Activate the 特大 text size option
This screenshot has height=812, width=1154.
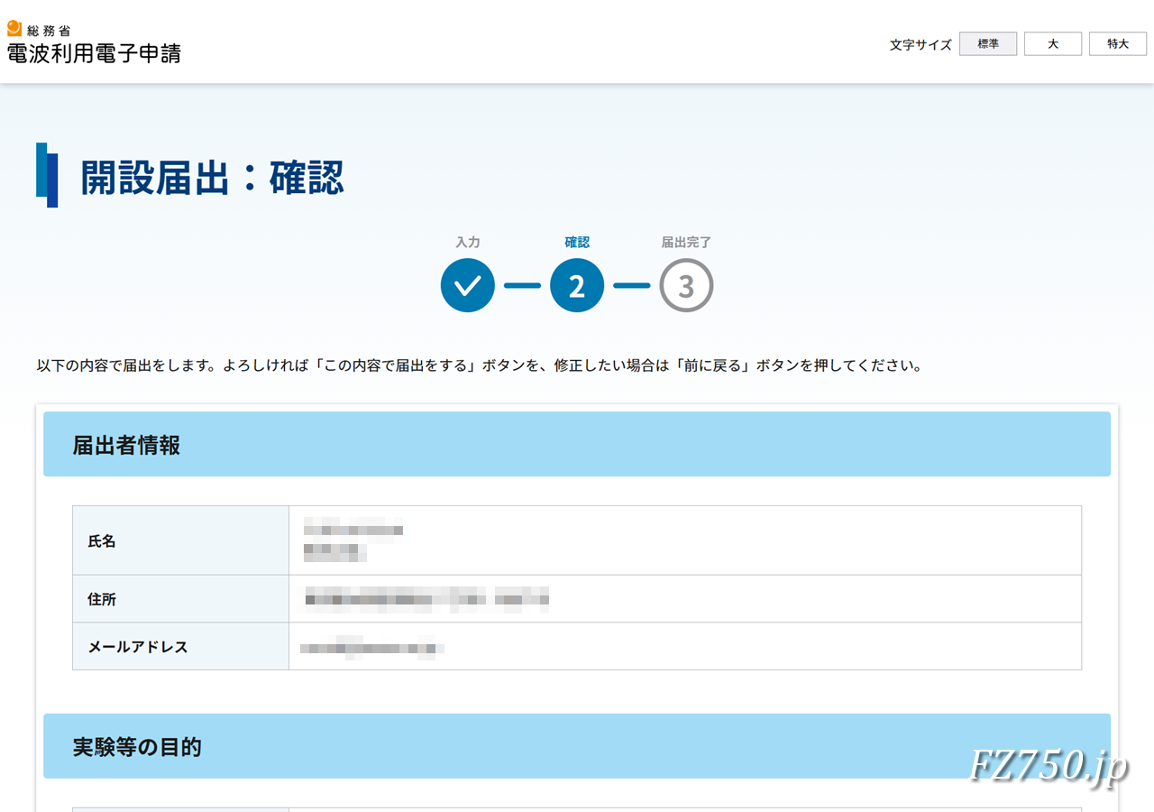pos(1117,43)
